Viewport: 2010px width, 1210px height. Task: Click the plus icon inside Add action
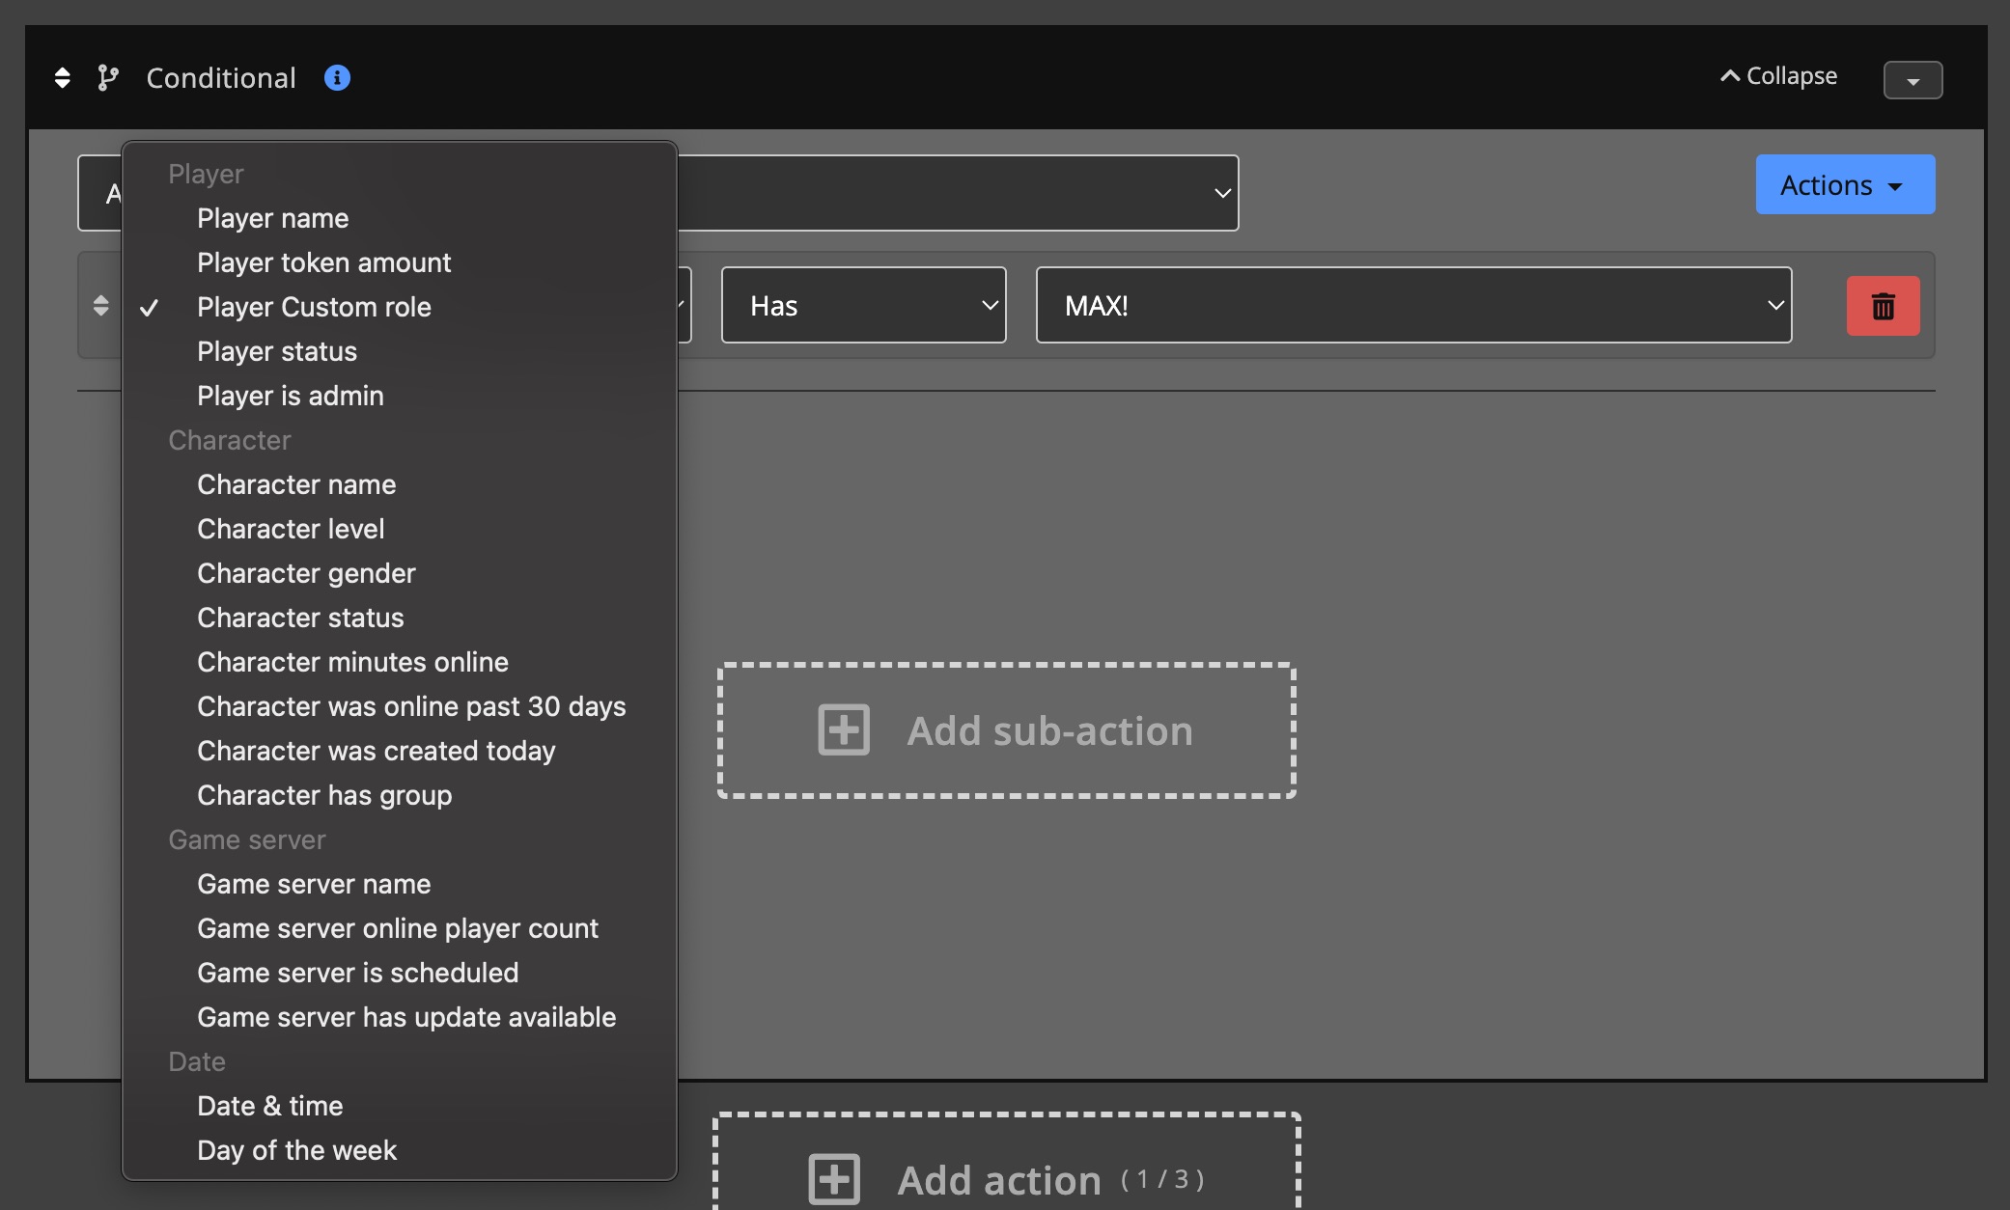tap(834, 1178)
